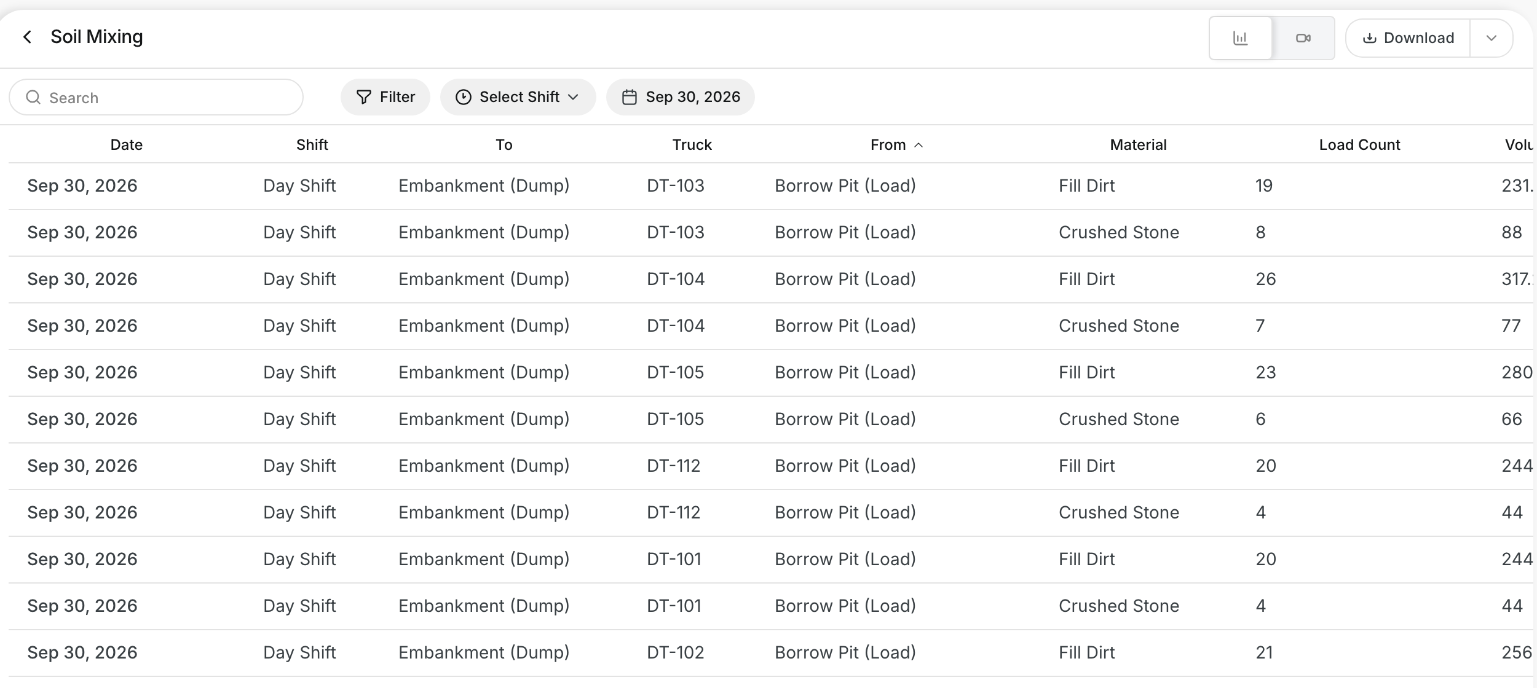Image resolution: width=1537 pixels, height=688 pixels.
Task: Select DT-112 in the Fill Dirt row
Action: [674, 466]
